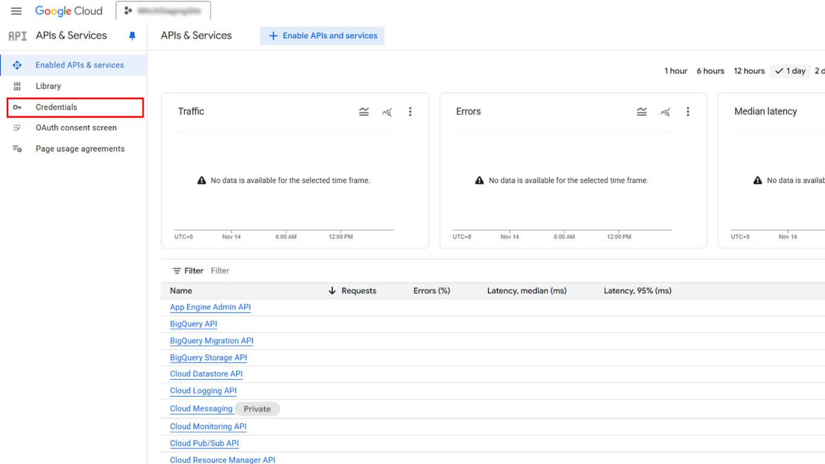Open OAuth consent screen menu item
The image size is (825, 464).
click(76, 128)
